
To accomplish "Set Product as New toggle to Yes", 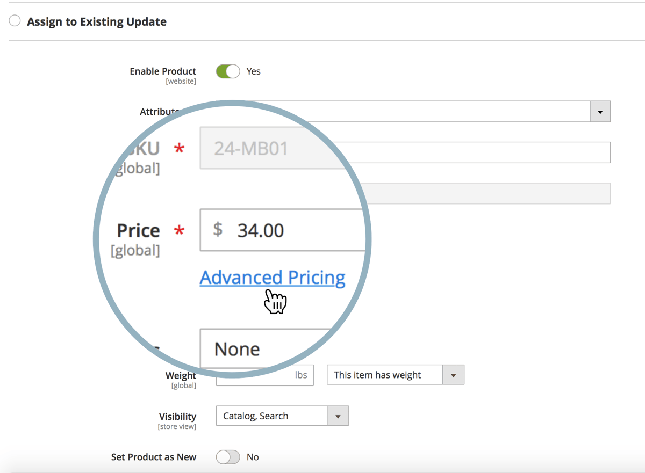I will pos(227,457).
